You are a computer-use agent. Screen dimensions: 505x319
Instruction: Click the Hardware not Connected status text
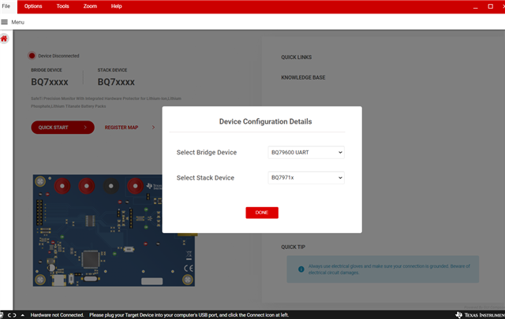[57, 315]
